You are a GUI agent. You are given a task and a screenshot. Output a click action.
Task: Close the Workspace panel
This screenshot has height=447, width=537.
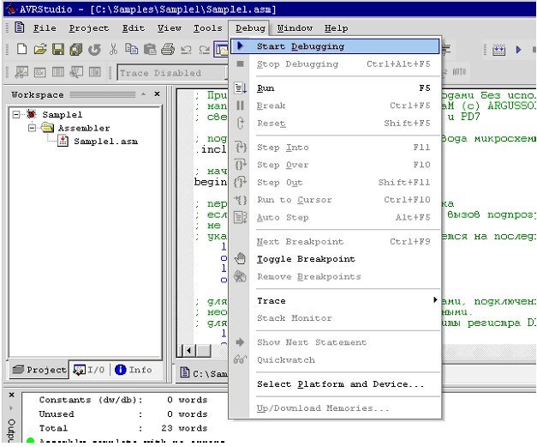(x=155, y=94)
